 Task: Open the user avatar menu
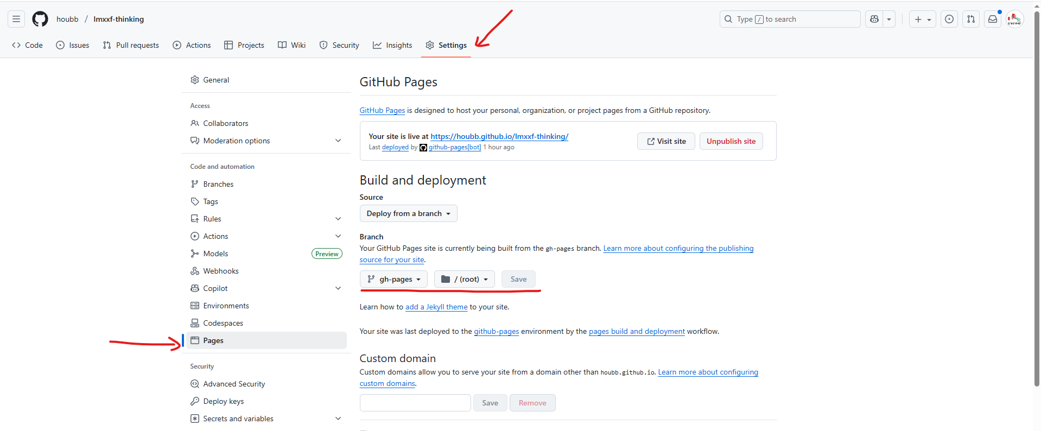(x=1014, y=19)
